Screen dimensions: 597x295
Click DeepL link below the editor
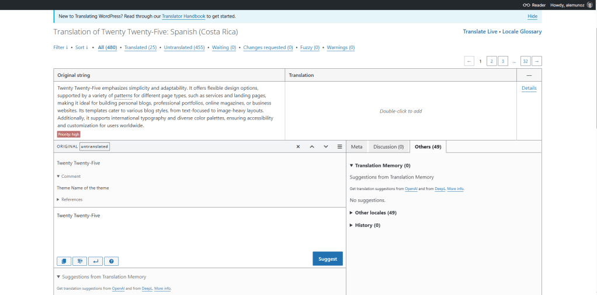click(x=147, y=289)
